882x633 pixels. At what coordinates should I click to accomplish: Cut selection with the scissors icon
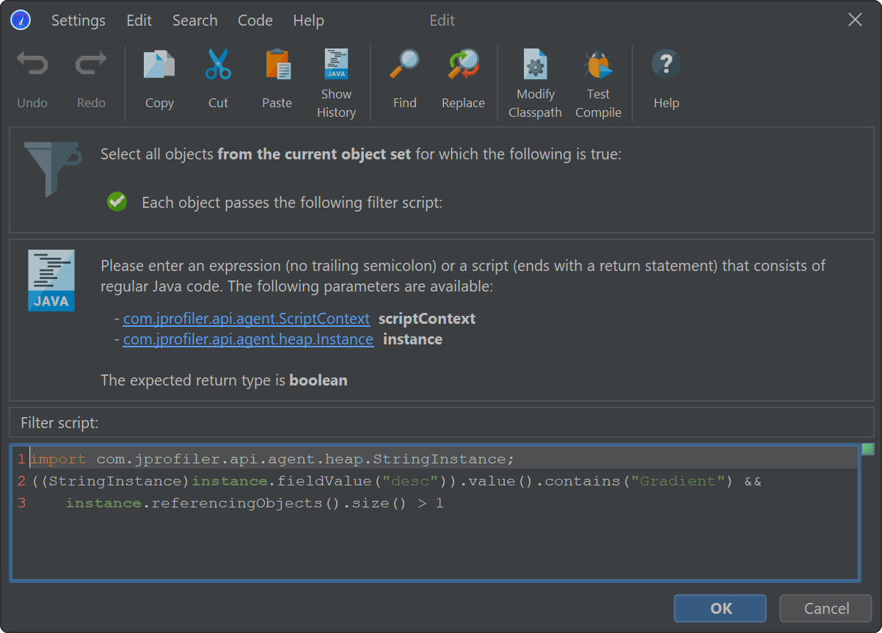tap(218, 65)
